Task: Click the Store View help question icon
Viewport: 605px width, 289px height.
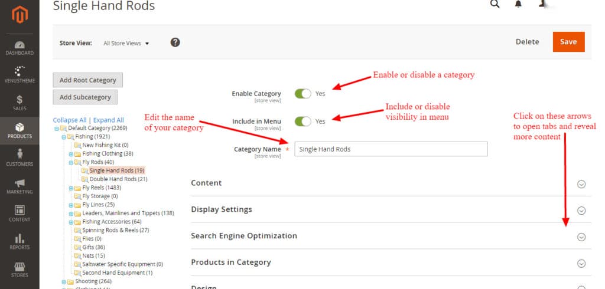Action: tap(175, 42)
